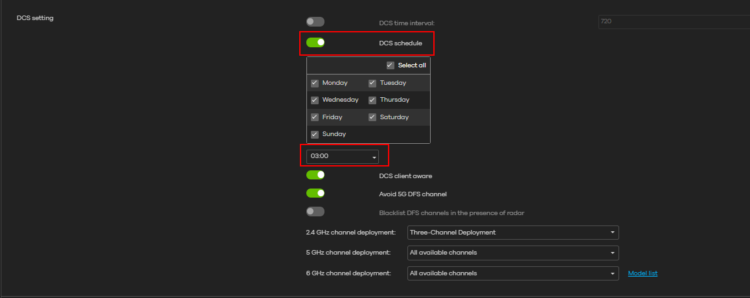750x298 pixels.
Task: Open the Model list link
Action: [x=642, y=273]
